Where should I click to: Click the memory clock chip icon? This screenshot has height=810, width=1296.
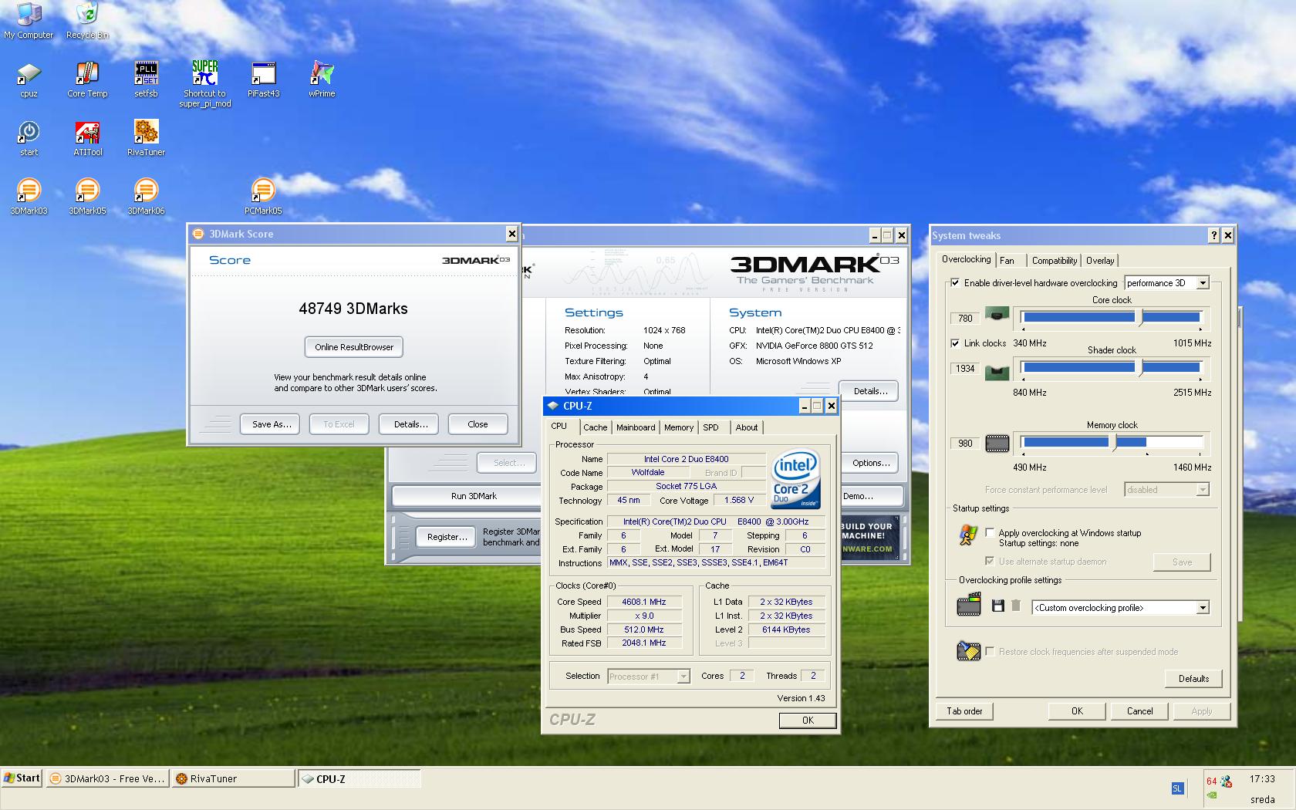point(997,444)
